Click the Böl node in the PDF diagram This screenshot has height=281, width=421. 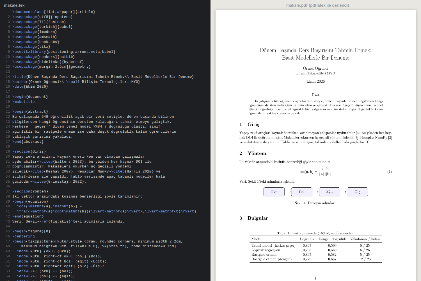[302, 192]
